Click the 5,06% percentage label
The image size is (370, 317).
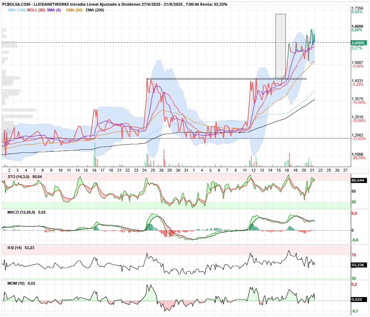click(357, 30)
